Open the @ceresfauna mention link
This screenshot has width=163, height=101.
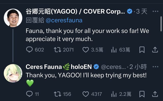point(64,20)
